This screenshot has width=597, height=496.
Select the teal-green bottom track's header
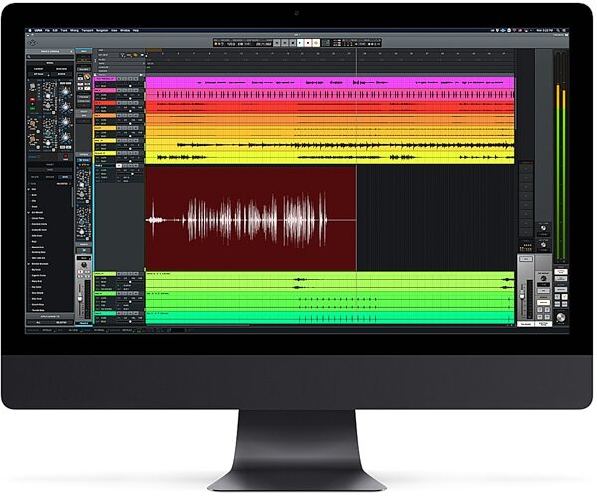(105, 313)
